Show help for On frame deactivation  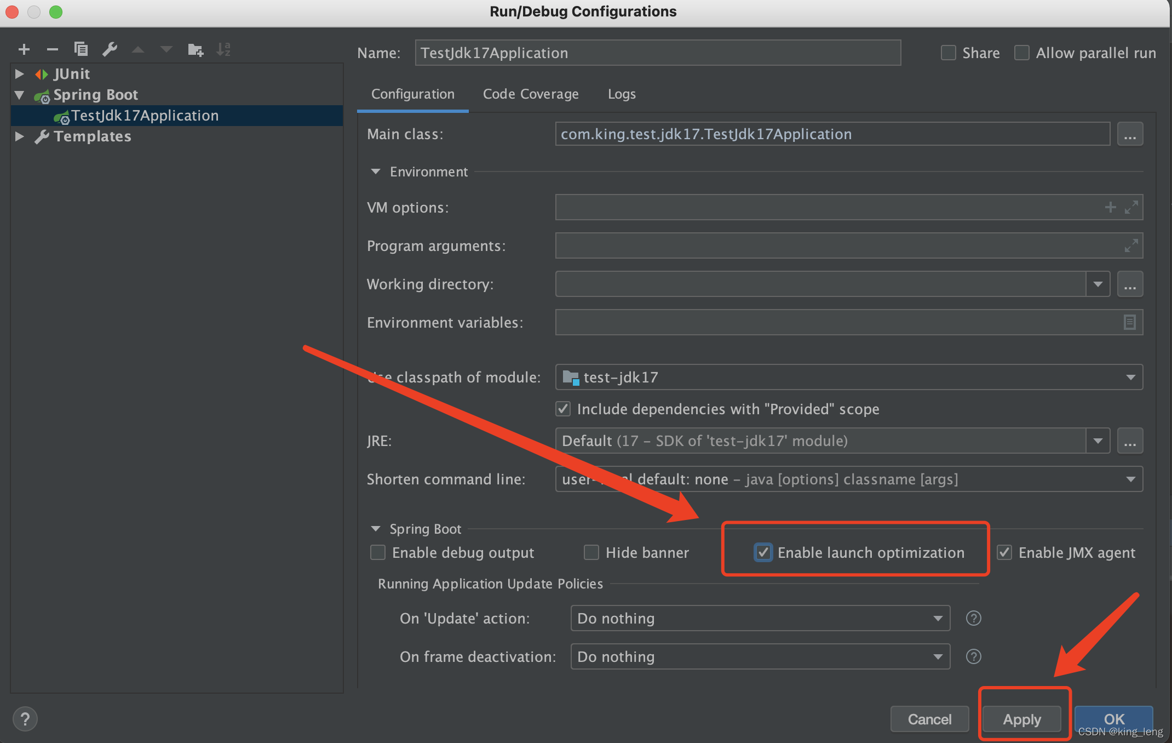pos(974,657)
